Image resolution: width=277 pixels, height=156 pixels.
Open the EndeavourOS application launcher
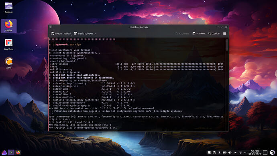(x=4, y=152)
